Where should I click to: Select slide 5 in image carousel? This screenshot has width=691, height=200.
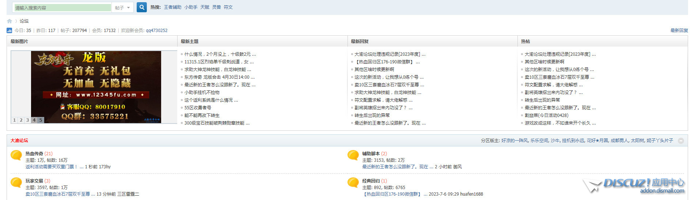[41, 120]
